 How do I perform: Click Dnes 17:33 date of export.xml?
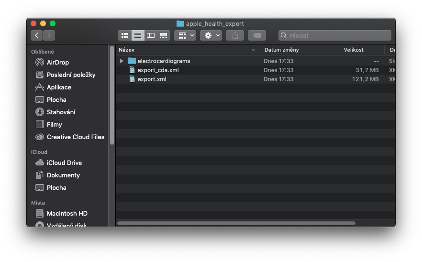(x=278, y=79)
